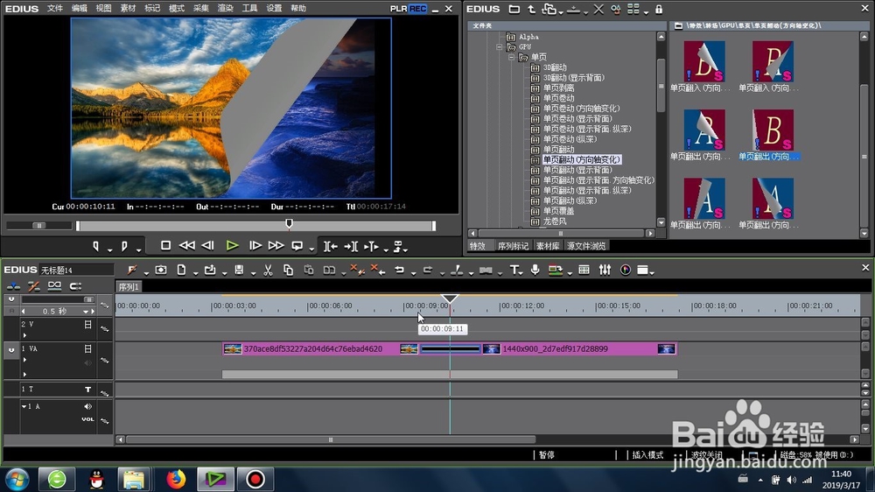875x492 pixels.
Task: Open the 文件 menu
Action: [x=54, y=9]
